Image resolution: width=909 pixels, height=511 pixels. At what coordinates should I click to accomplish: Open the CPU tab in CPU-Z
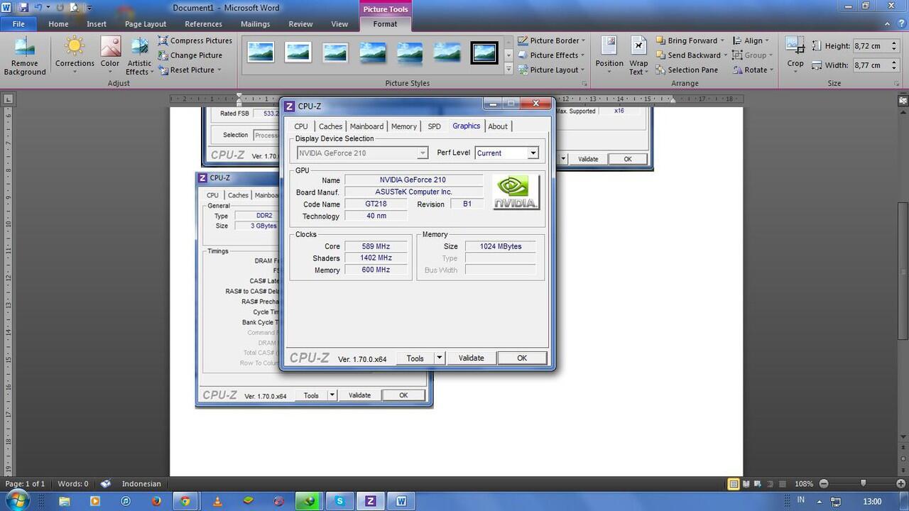(301, 126)
